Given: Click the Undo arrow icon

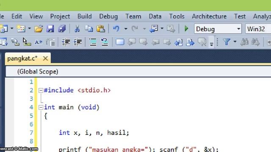Looking at the screenshot, I should click(x=116, y=29).
